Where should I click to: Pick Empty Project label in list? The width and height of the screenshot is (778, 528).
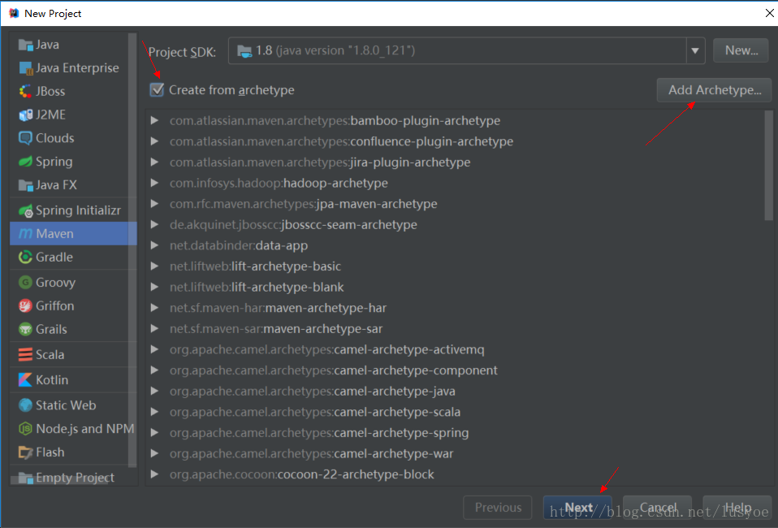click(75, 478)
